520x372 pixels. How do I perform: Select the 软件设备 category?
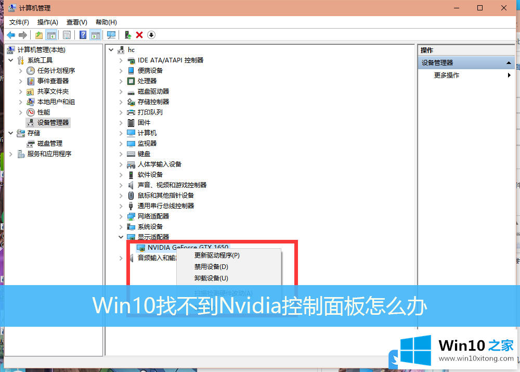[150, 174]
